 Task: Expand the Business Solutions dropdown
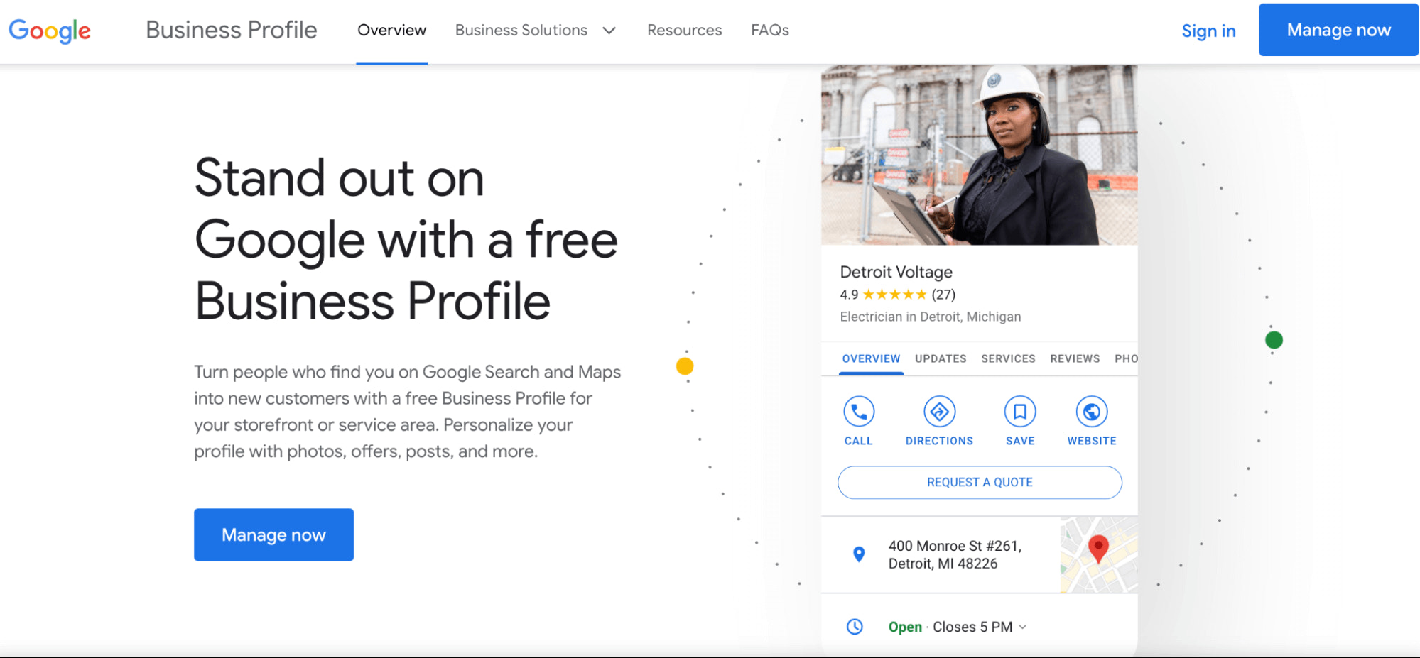click(536, 30)
